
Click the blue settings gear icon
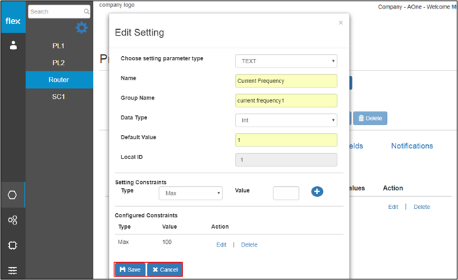[x=82, y=28]
